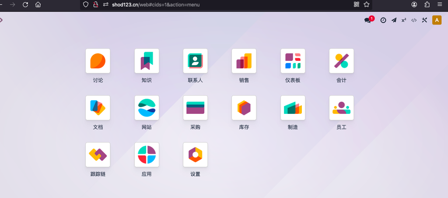Open browser account profile icon
Viewport: 448px width, 198px height.
click(414, 4)
